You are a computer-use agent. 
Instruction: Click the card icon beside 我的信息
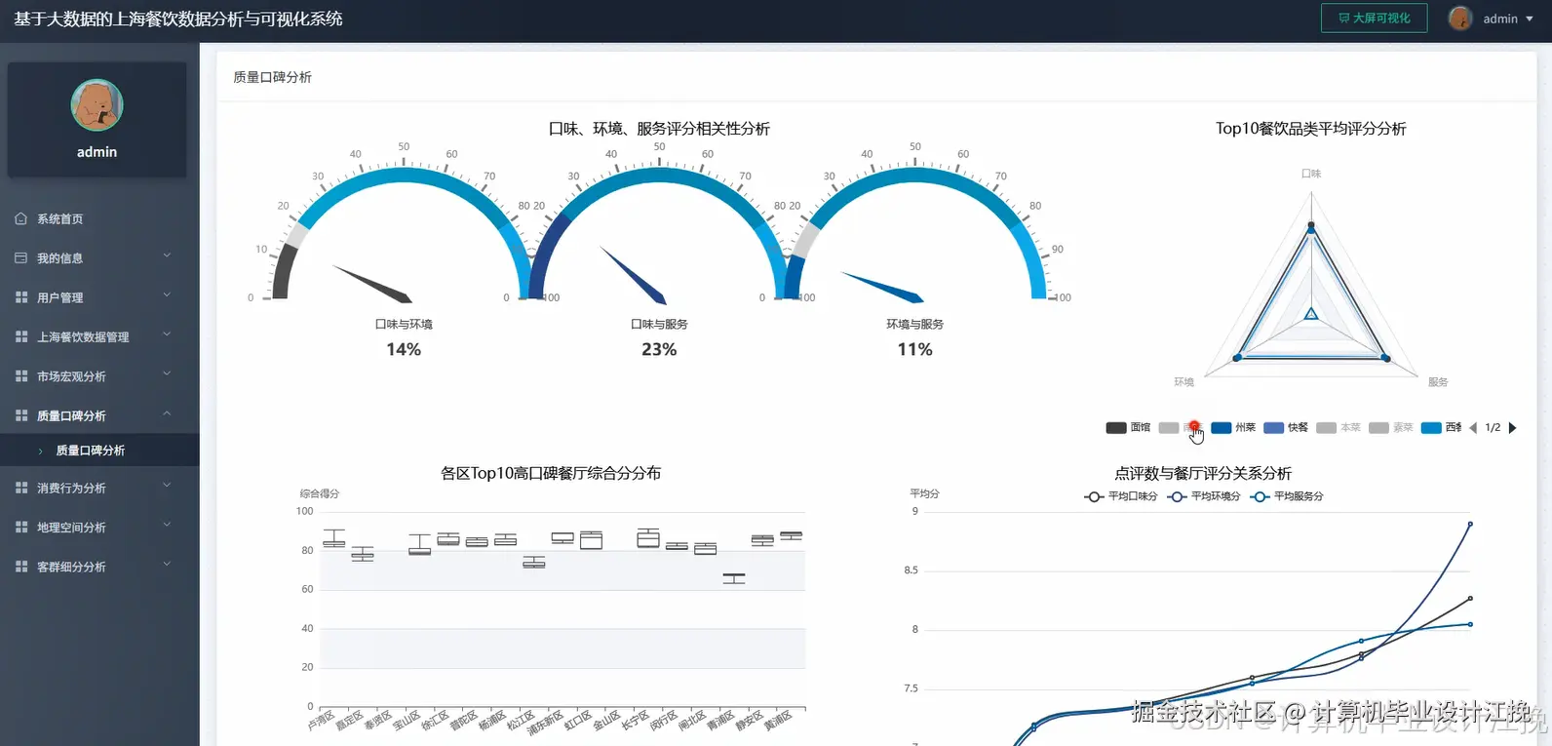(x=21, y=258)
